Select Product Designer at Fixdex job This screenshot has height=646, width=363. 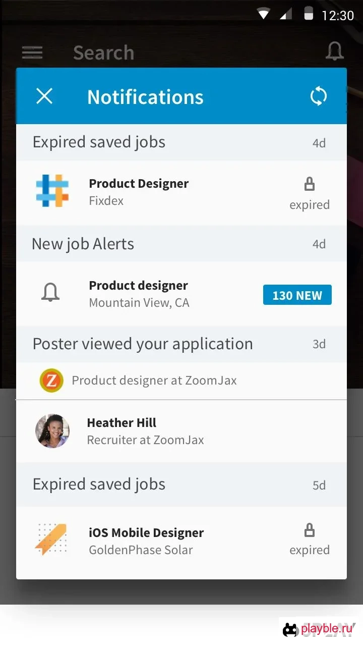(181, 192)
